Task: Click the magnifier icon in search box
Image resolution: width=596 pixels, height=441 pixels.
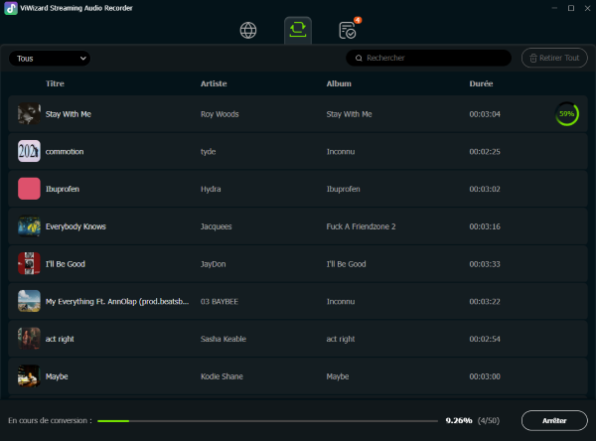Action: tap(359, 59)
